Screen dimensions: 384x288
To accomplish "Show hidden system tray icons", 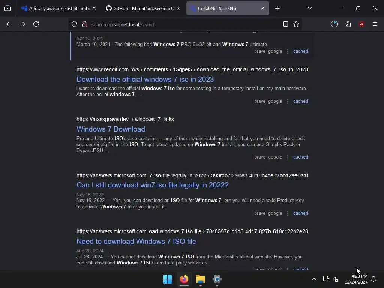I will pyautogui.click(x=314, y=279).
